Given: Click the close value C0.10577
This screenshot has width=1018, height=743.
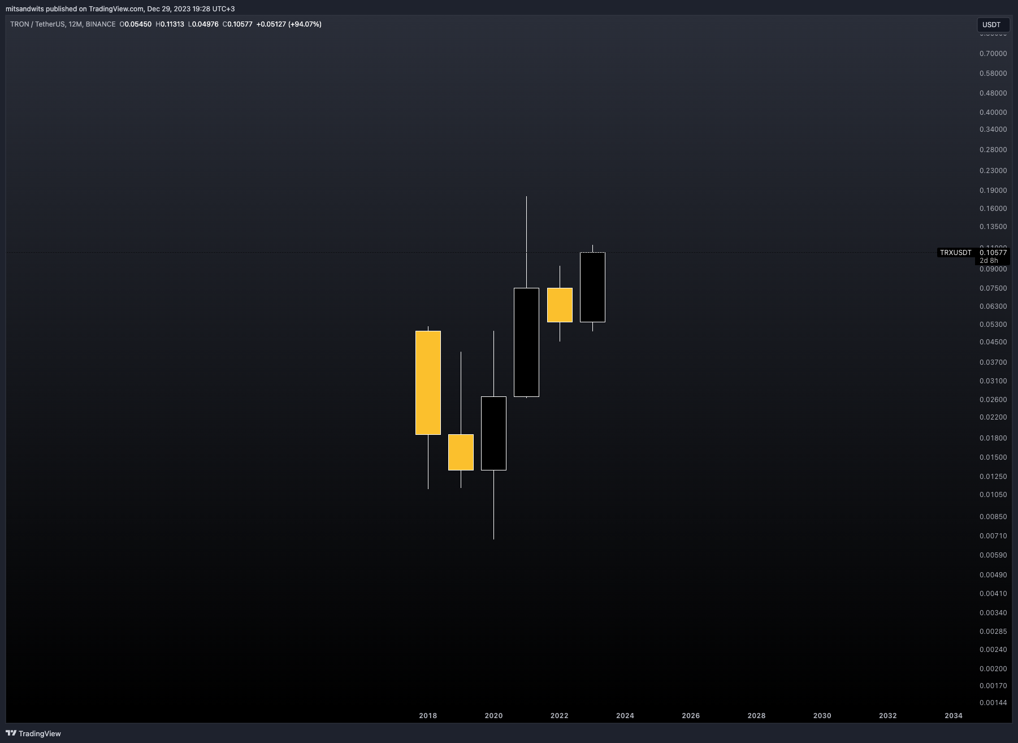Looking at the screenshot, I should click(237, 24).
